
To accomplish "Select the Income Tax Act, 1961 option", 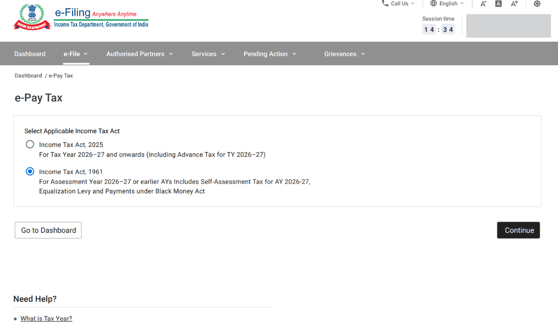I will click(30, 172).
